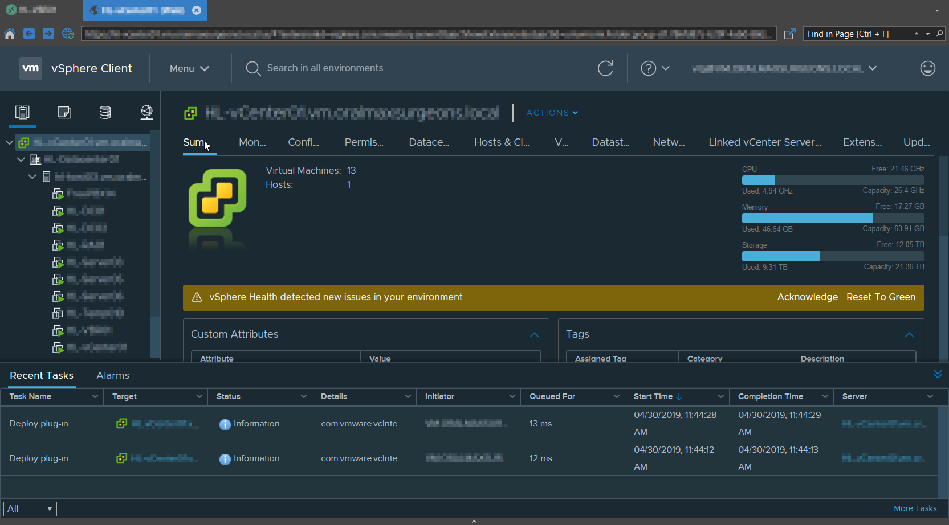Viewport: 949px width, 525px height.
Task: Switch to the Alarms tab
Action: coord(113,375)
